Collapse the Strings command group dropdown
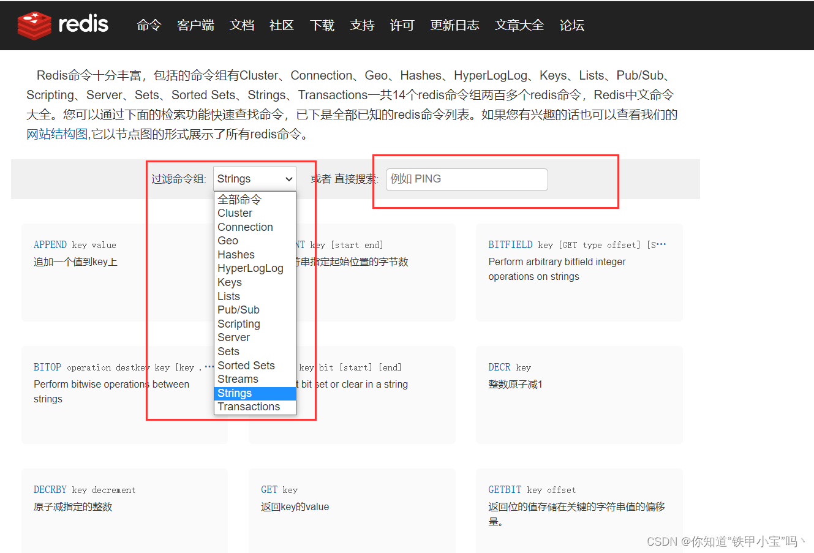 click(x=255, y=179)
